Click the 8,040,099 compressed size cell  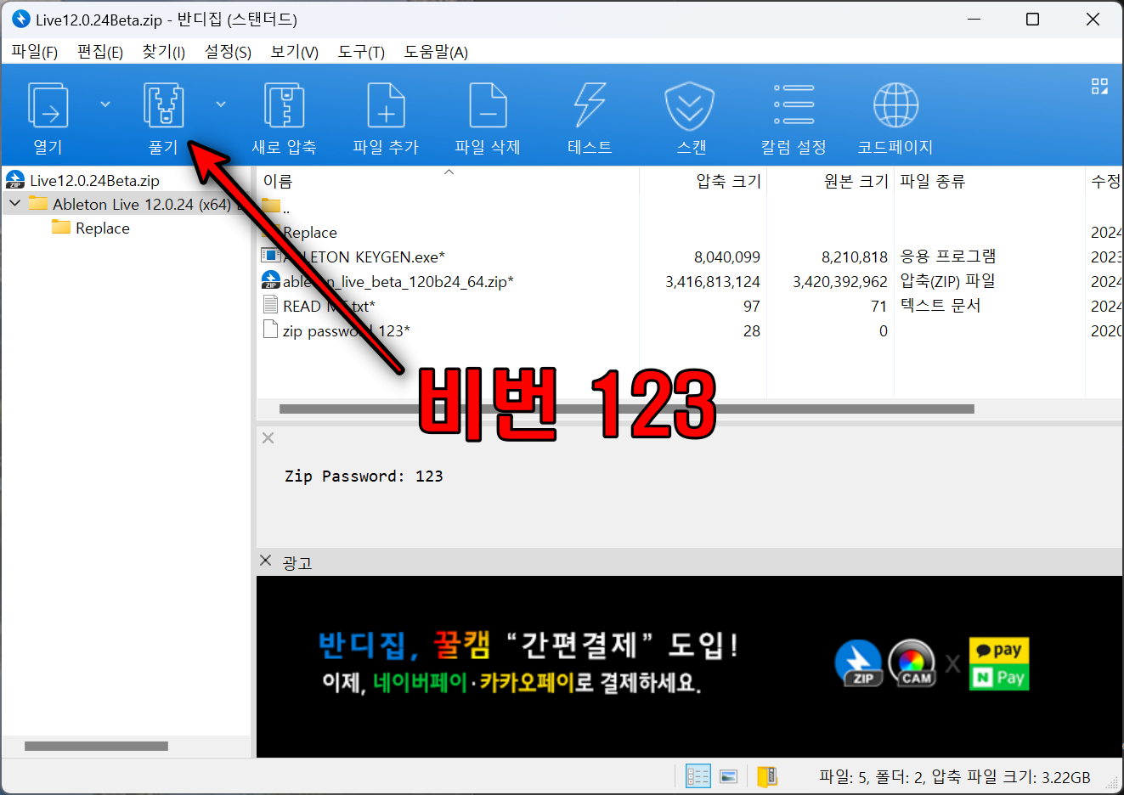(726, 257)
